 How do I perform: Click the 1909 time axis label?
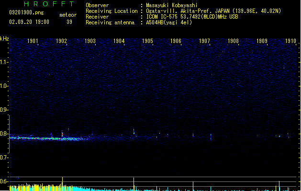pos(262,41)
